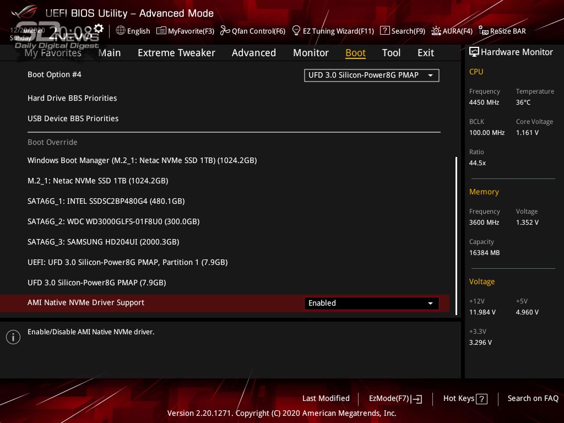Open USB Device BBS Priorities

(x=73, y=119)
